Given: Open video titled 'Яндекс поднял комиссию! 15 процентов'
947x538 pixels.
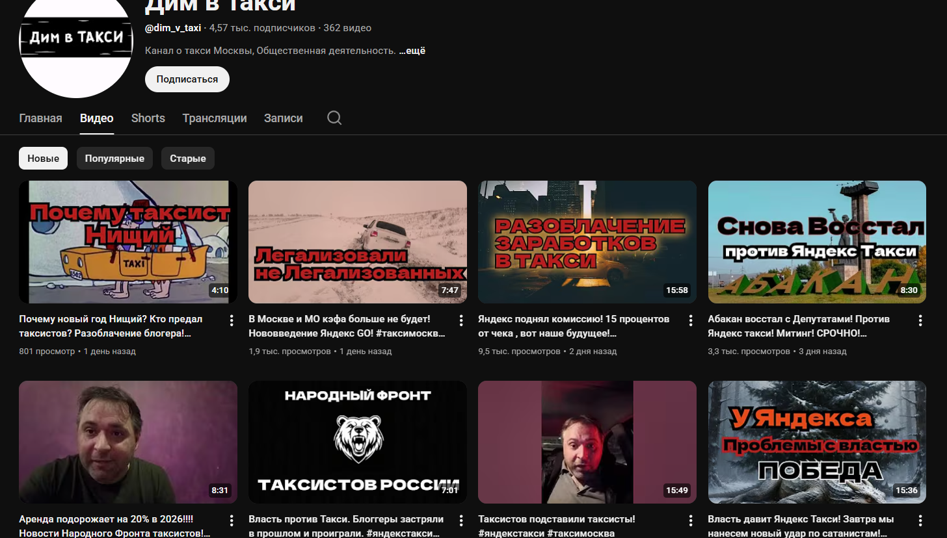Looking at the screenshot, I should pos(574,326).
